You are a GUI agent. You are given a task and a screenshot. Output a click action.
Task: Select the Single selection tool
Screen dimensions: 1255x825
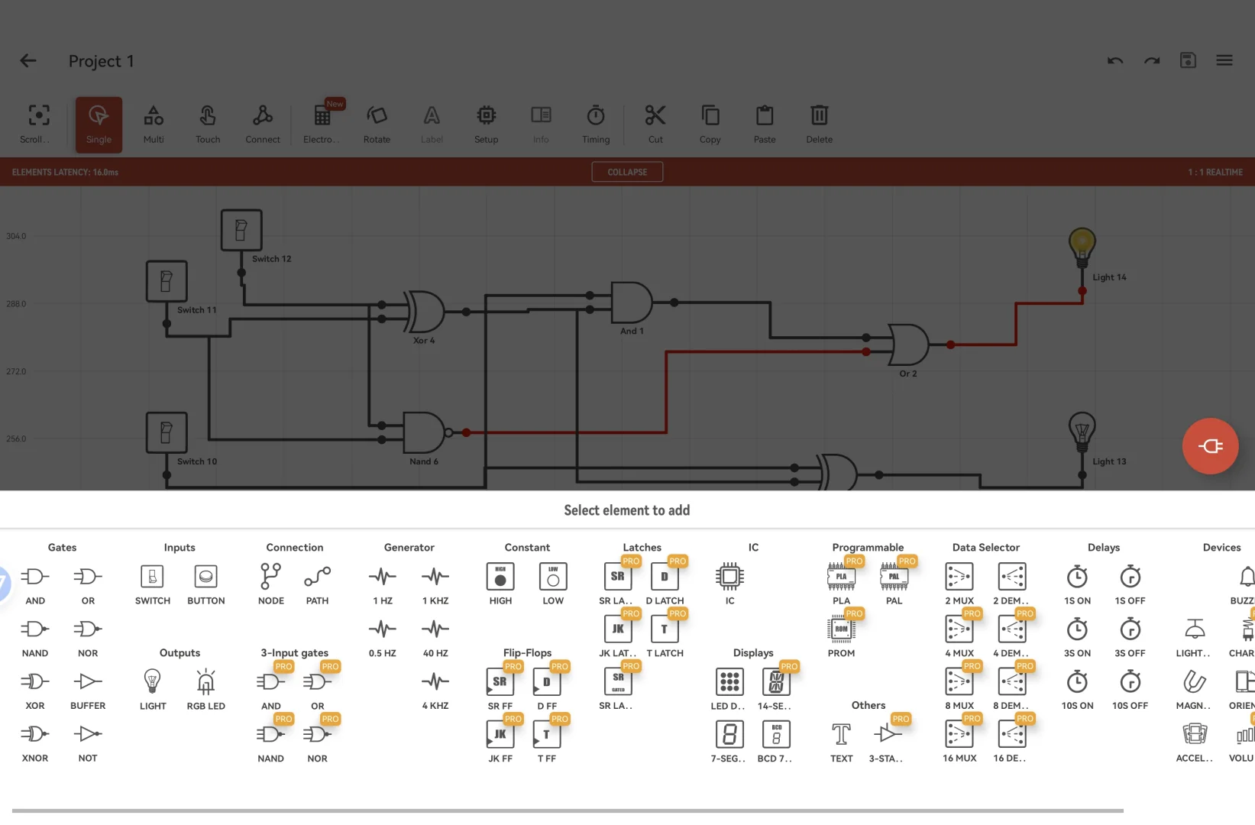click(99, 124)
